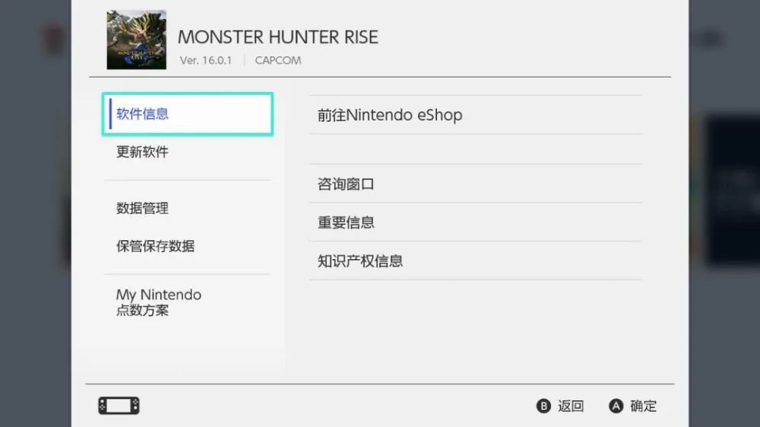Open 前往Nintendo eShop
This screenshot has width=760, height=427.
coord(390,115)
